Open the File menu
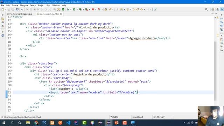This screenshot has height=126, width=224. click(x=2, y=6)
